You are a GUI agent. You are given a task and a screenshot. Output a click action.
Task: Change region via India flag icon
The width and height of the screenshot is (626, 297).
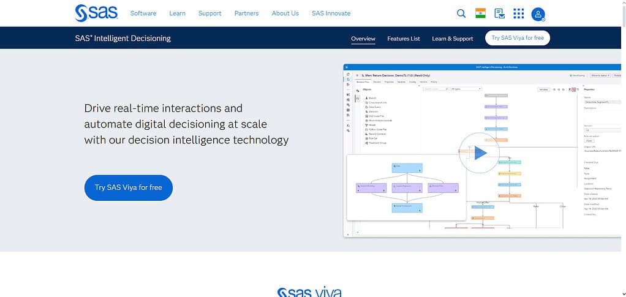point(480,13)
